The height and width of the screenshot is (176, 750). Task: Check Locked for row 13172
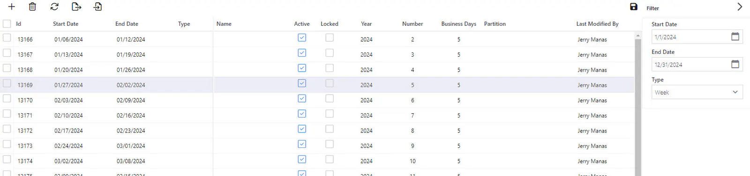coord(330,129)
